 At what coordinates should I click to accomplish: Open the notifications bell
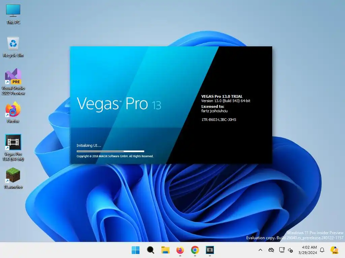click(x=322, y=250)
